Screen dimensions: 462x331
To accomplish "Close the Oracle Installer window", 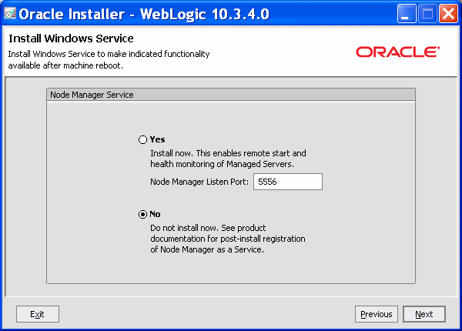I will pos(448,14).
